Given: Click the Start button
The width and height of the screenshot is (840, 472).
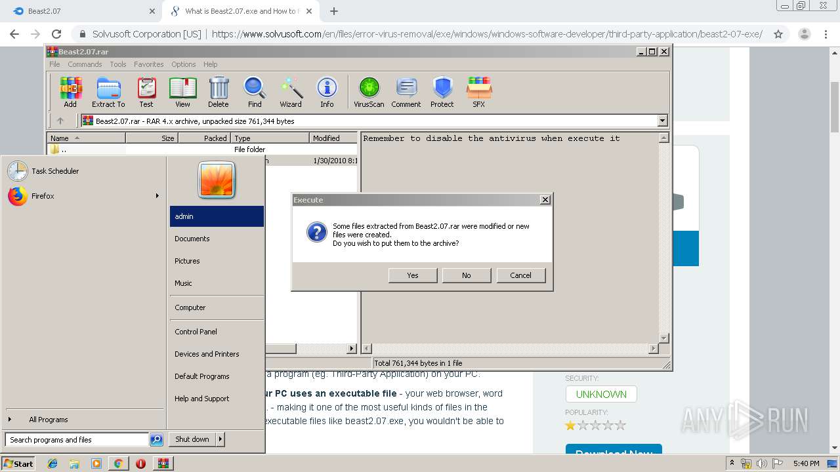Looking at the screenshot, I should point(19,463).
